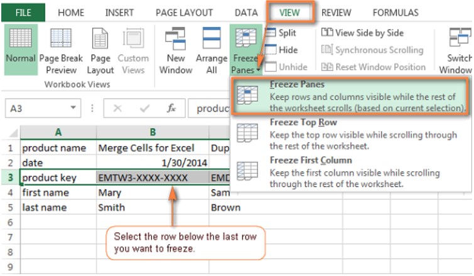
Task: Switch to the REVIEW tab
Action: pos(336,13)
